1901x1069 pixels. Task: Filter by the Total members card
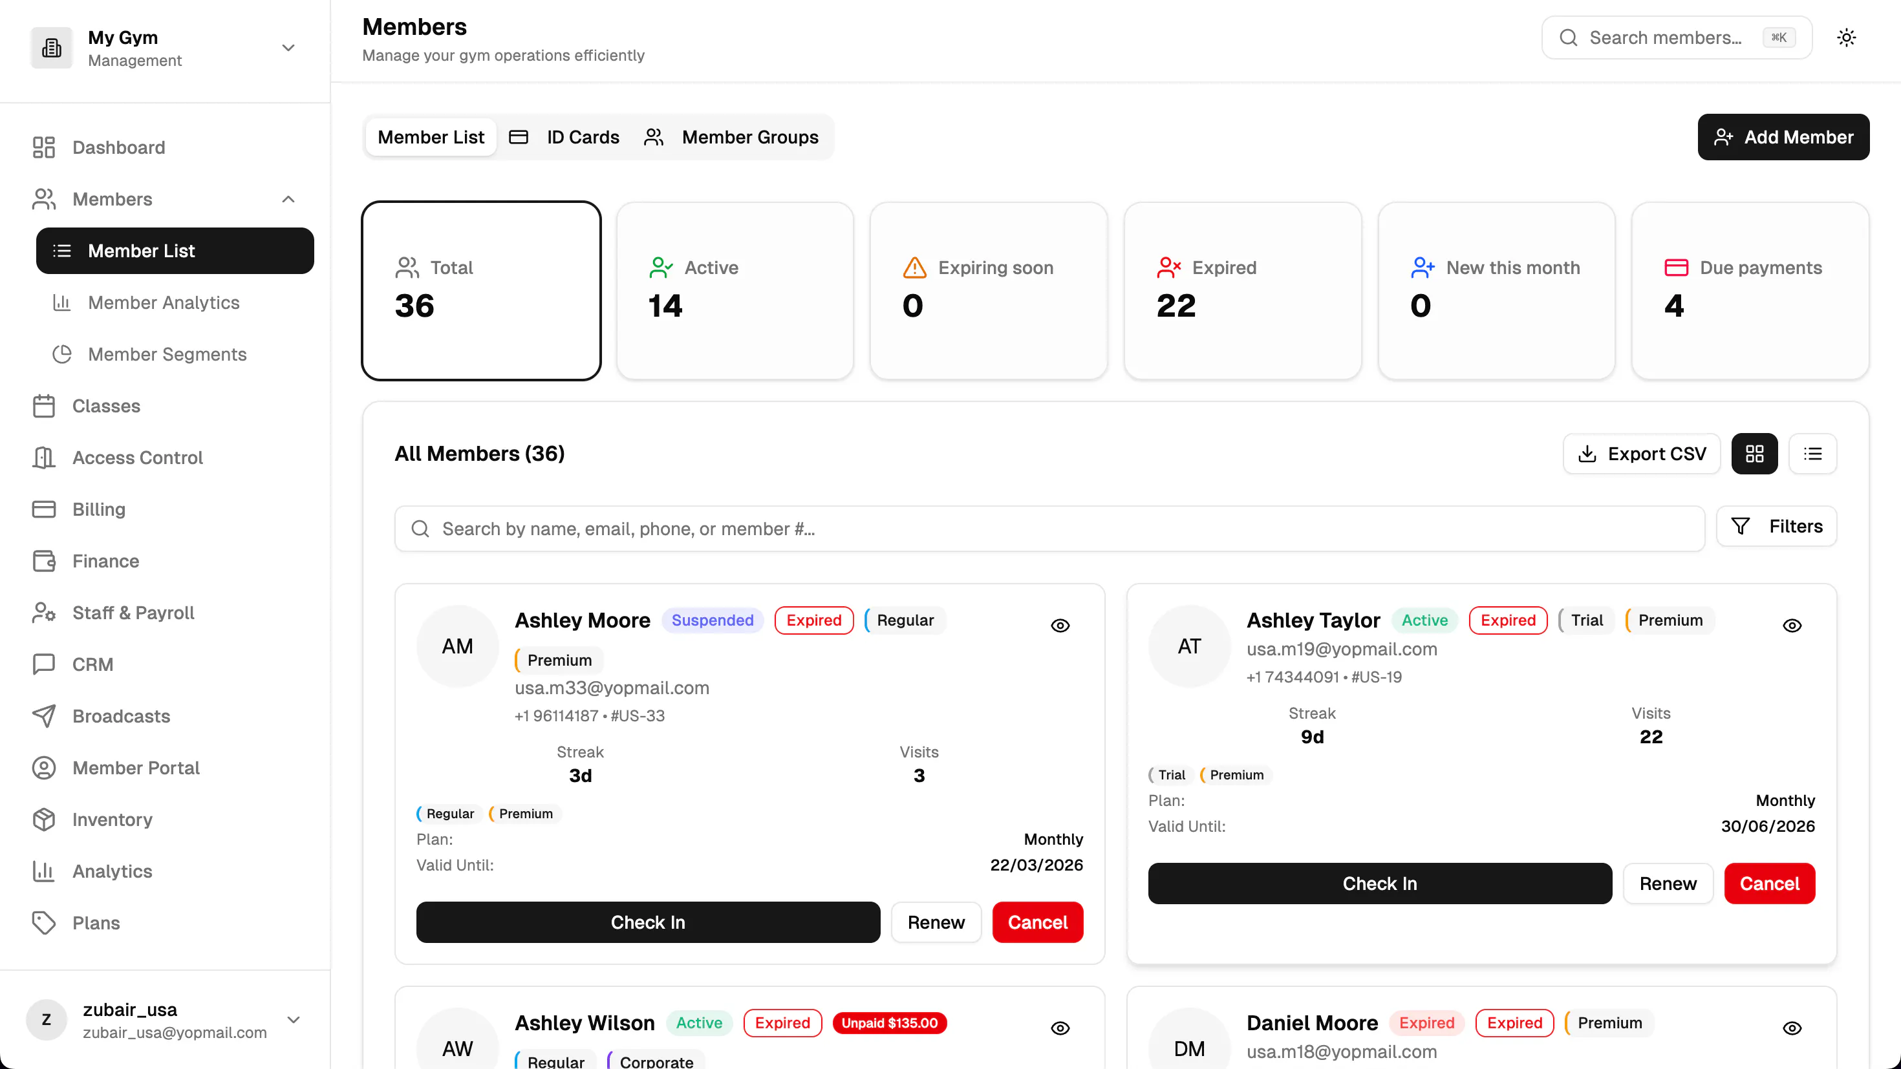[x=481, y=291]
